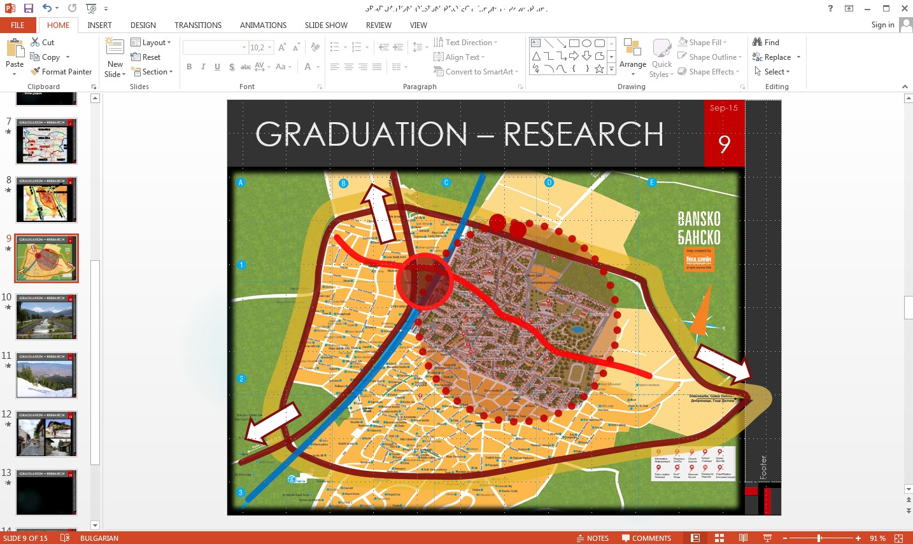Viewport: 913px width, 544px height.
Task: Go to the SLIDE SHOW tab
Action: [x=326, y=25]
